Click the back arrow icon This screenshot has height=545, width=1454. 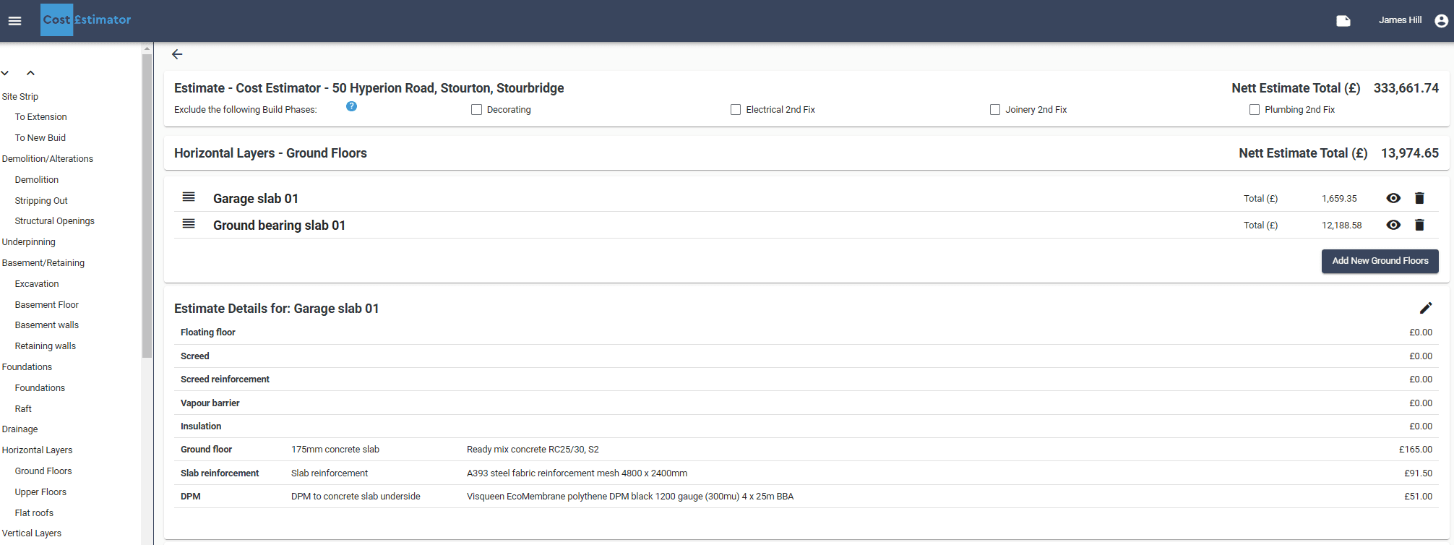(177, 54)
